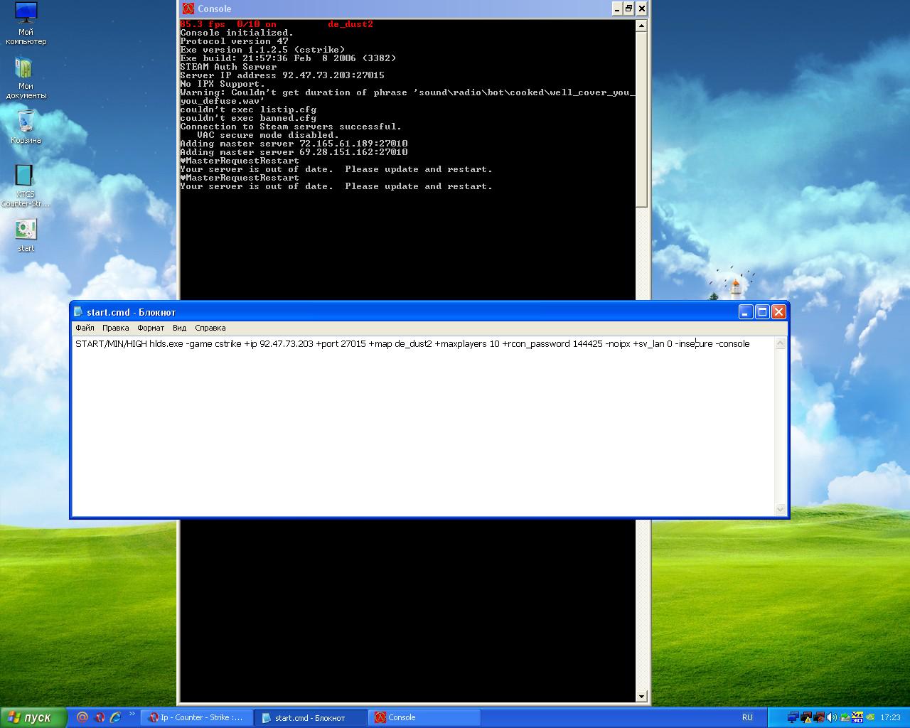Click the RU language indicator
The image size is (910, 728).
[747, 717]
